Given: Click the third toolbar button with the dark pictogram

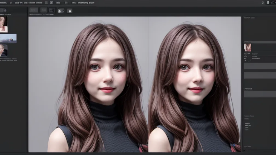Looking at the screenshot, I should (51, 10).
